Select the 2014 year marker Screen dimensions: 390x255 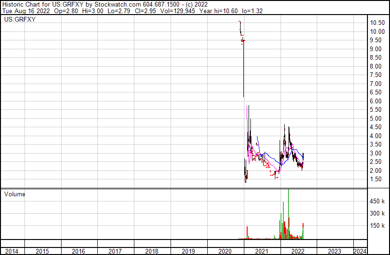point(12,251)
